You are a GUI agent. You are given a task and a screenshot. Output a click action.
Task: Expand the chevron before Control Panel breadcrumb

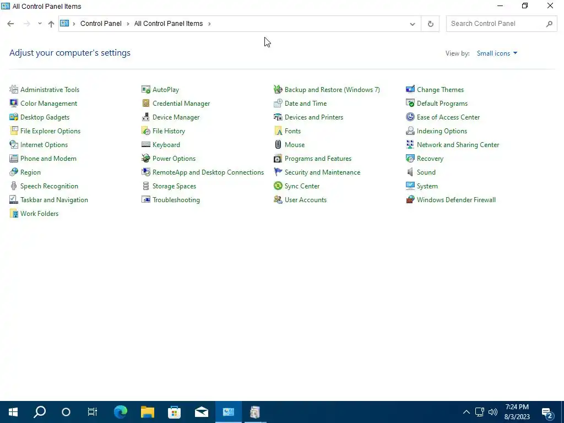click(74, 24)
